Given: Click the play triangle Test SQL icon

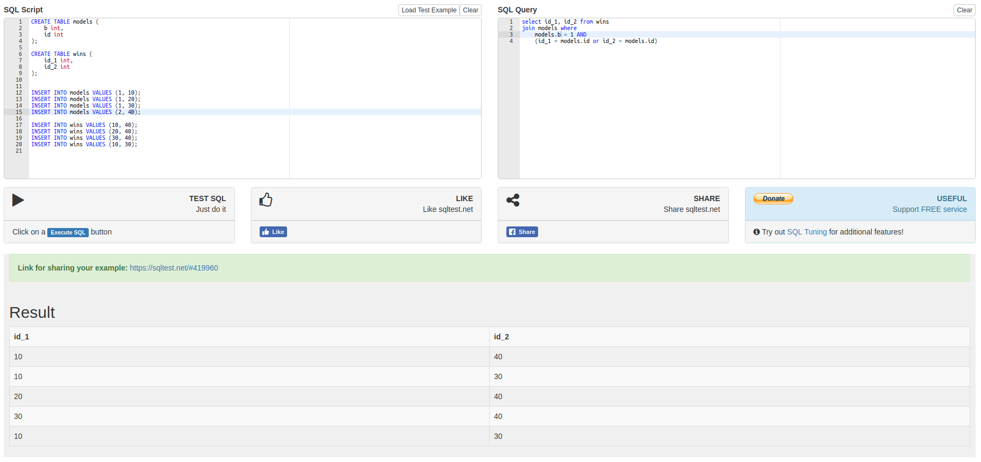Looking at the screenshot, I should [18, 200].
